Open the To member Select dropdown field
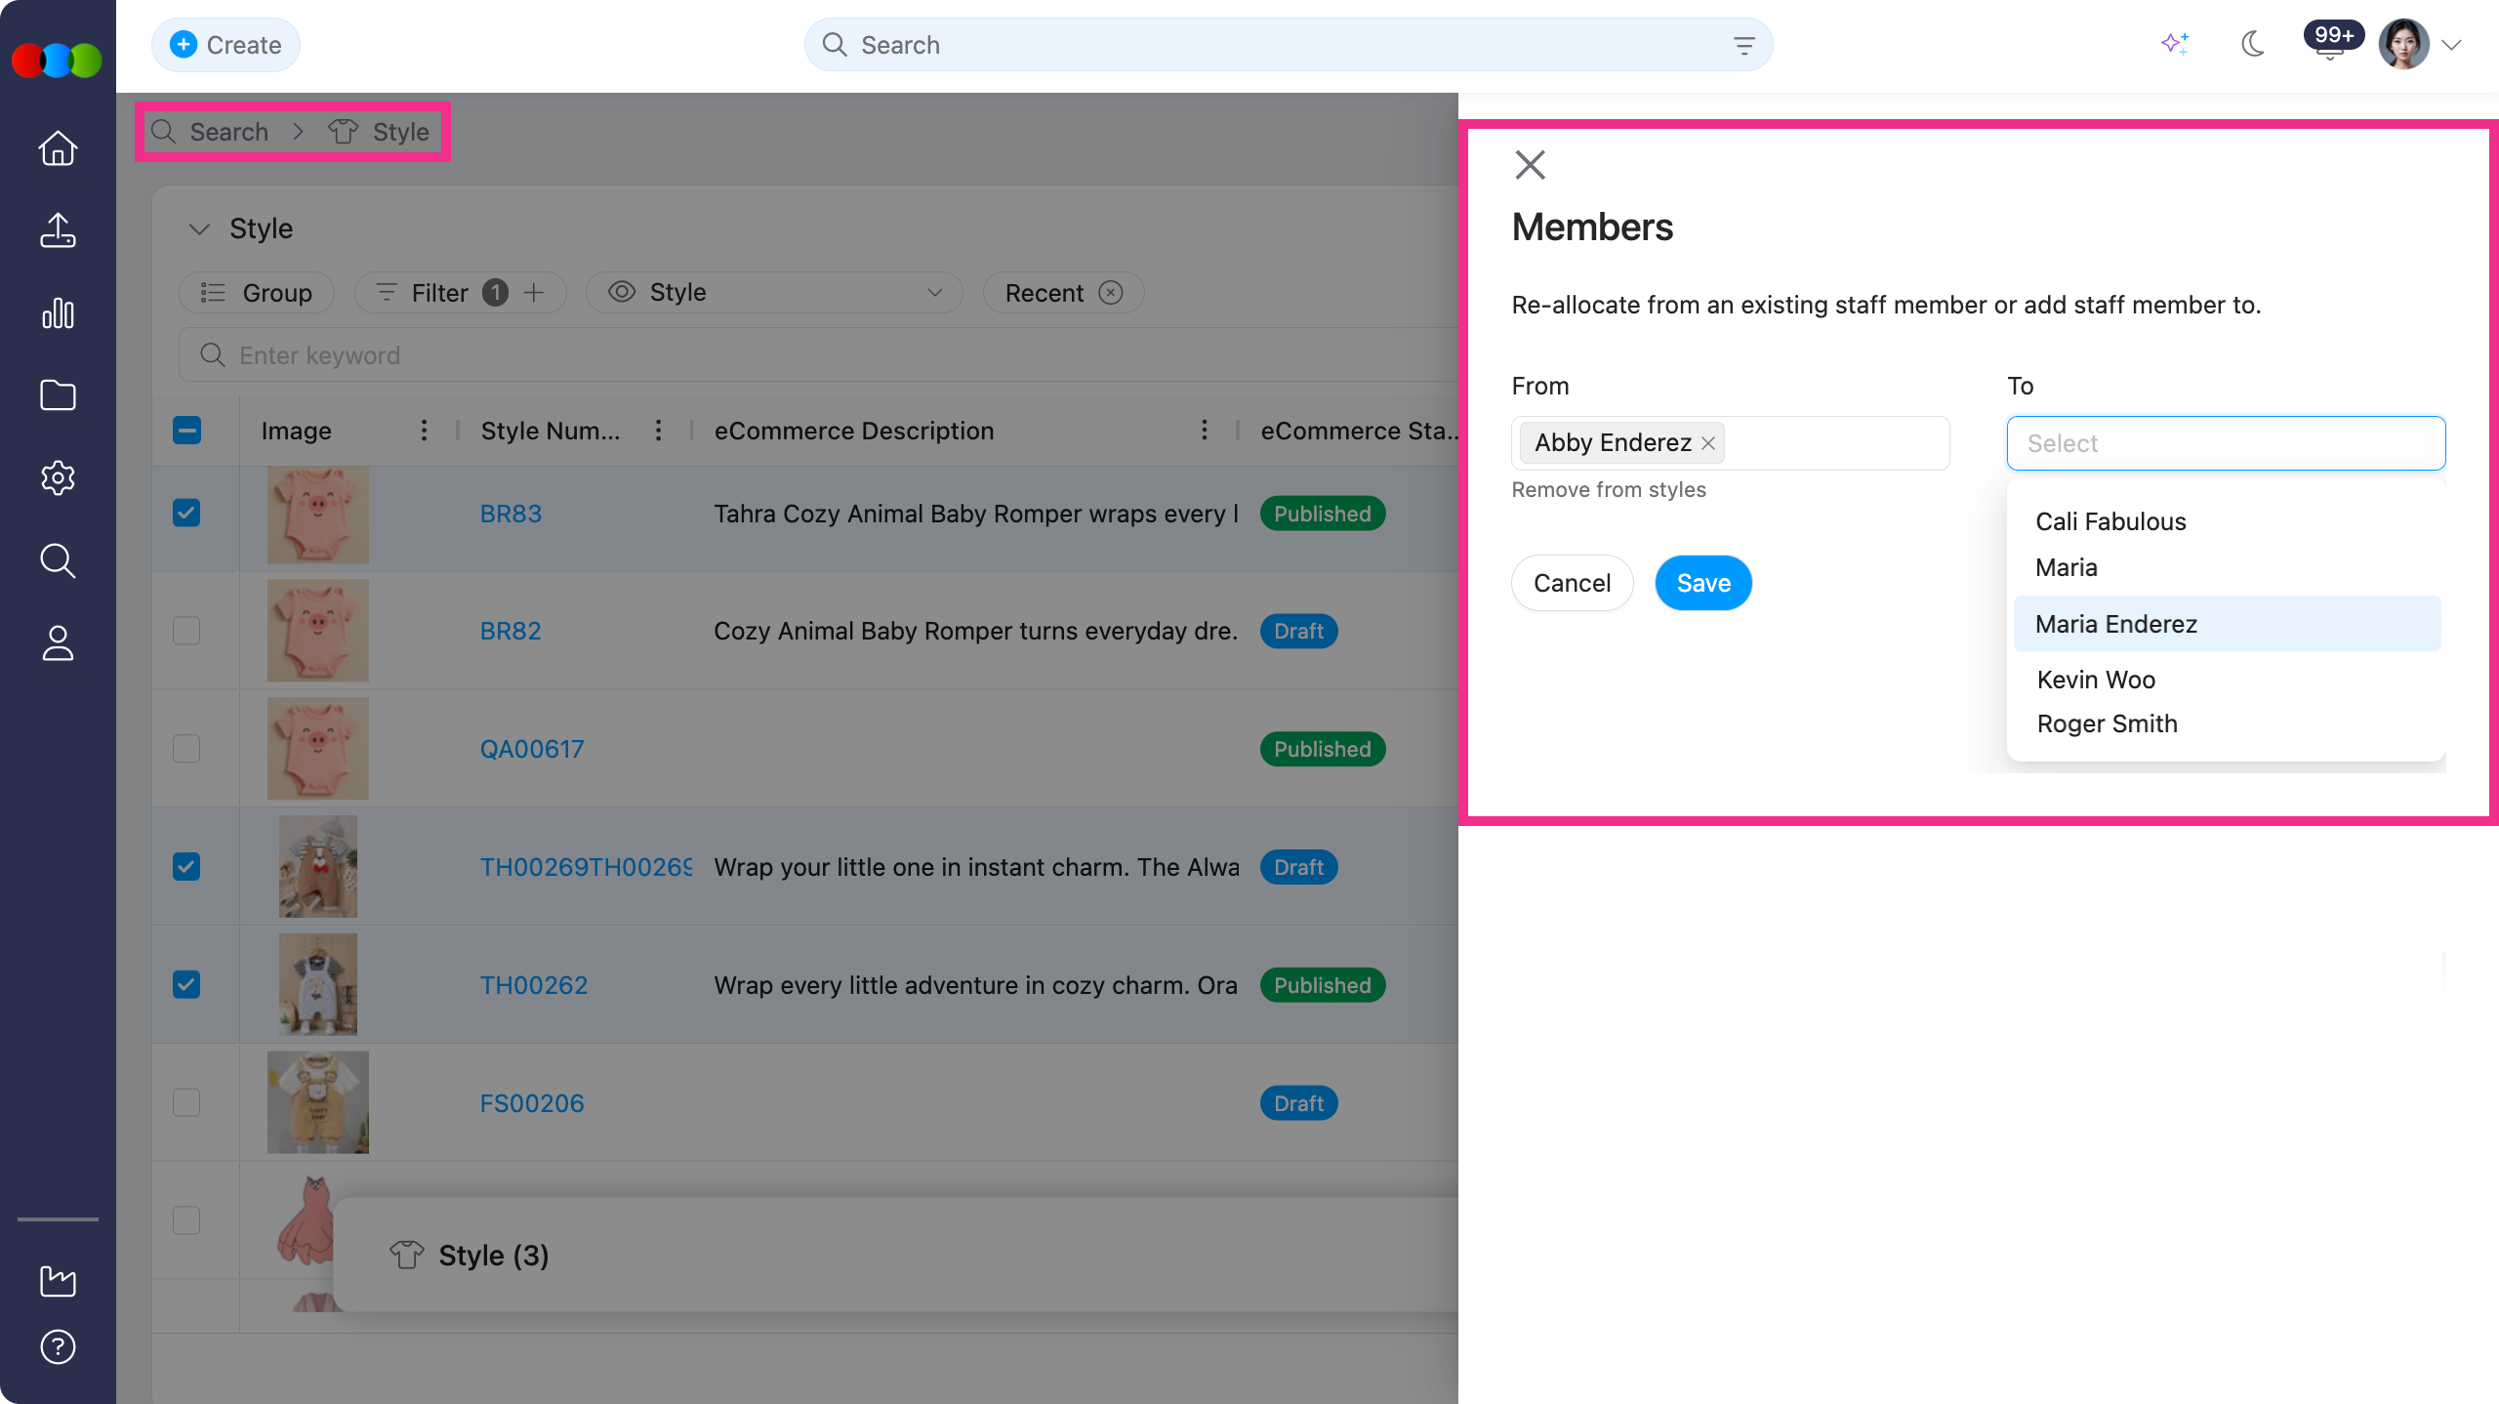Viewport: 2499px width, 1404px height. [x=2226, y=443]
